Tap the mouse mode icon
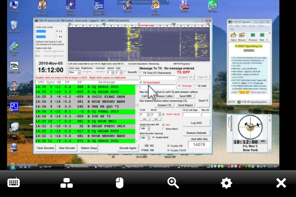Image resolution: width=296 pixels, height=197 pixels. [x=119, y=183]
